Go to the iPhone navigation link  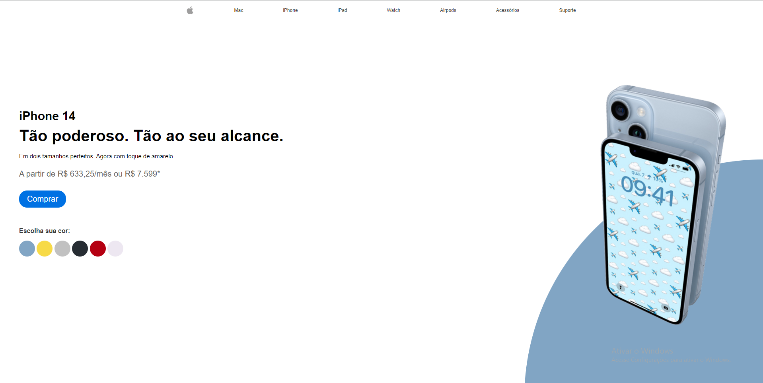point(290,10)
